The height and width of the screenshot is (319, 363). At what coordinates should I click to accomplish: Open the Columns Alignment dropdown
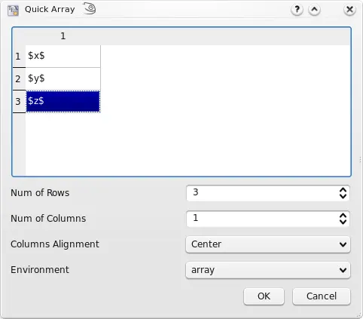click(268, 244)
